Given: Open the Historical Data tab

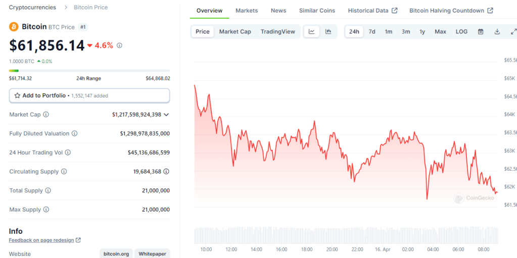Looking at the screenshot, I should [372, 11].
